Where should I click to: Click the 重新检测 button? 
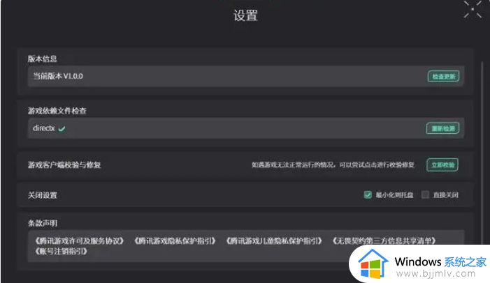(x=442, y=128)
